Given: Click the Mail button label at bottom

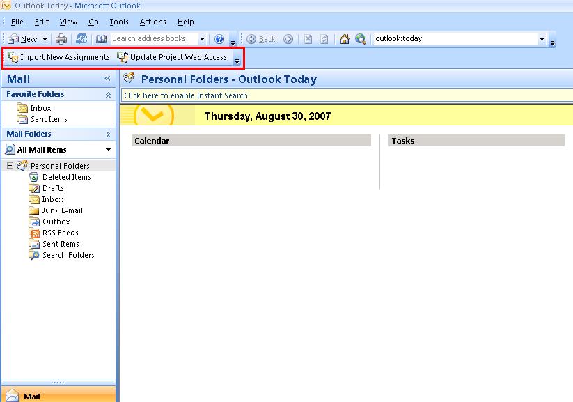Looking at the screenshot, I should coord(32,396).
